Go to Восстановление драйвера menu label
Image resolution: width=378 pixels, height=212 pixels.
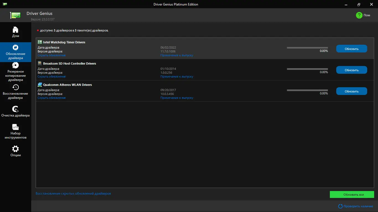click(x=15, y=96)
